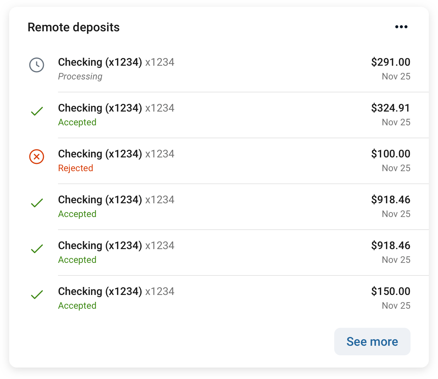This screenshot has height=379, width=438.
Task: Click the Accepted label under the $324.91 deposit
Action: pyautogui.click(x=77, y=122)
